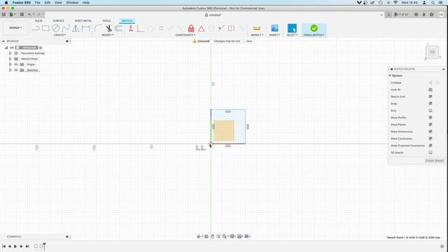Screen dimensions: 448x252
Task: Click the Pan hand tool in navigation bar
Action: 212,237
